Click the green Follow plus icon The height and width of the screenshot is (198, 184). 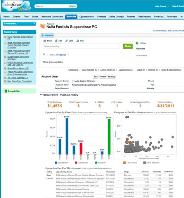(137, 43)
